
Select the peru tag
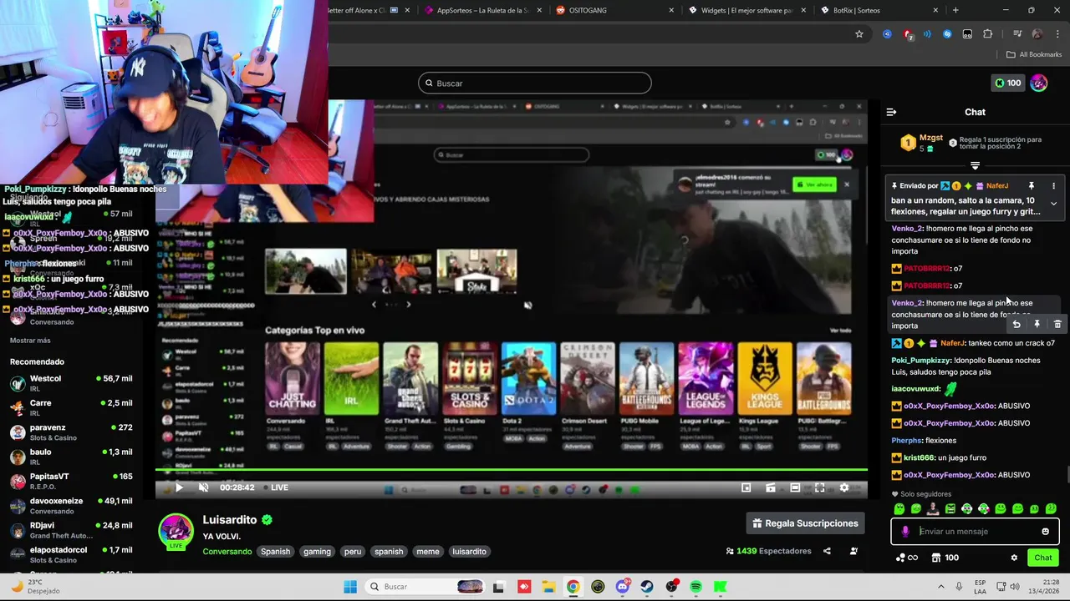point(353,552)
